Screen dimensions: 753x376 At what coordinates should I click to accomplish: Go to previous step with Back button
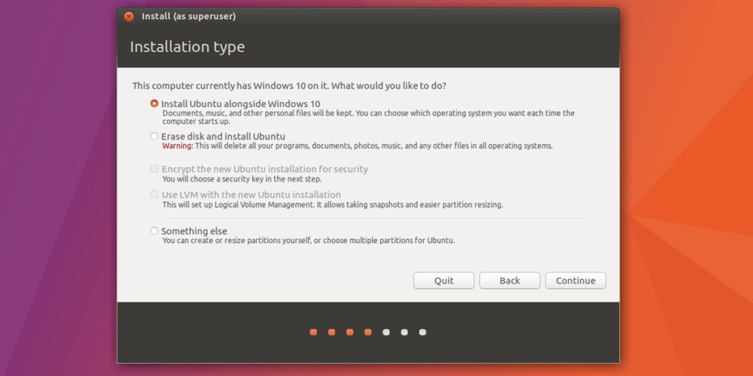510,280
